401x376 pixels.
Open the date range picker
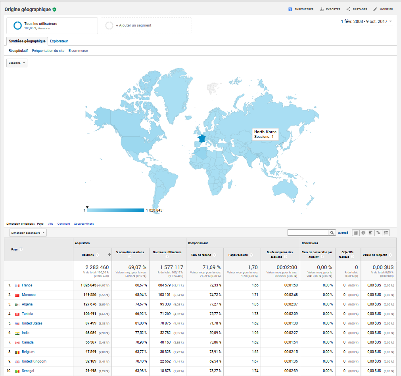click(366, 21)
